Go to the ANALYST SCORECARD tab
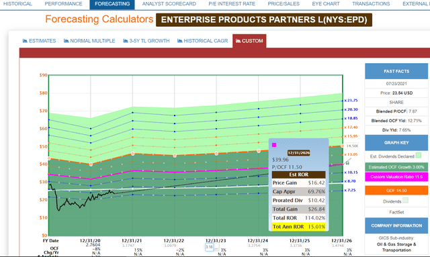The height and width of the screenshot is (257, 430). click(169, 4)
